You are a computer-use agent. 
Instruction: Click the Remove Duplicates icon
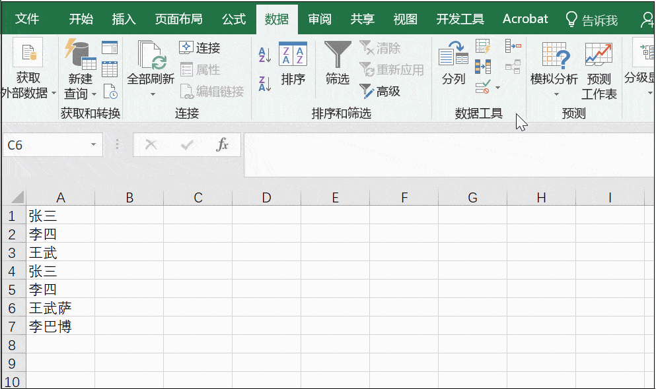point(483,66)
